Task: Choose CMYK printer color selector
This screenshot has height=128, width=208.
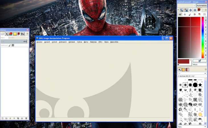Action: point(185,14)
